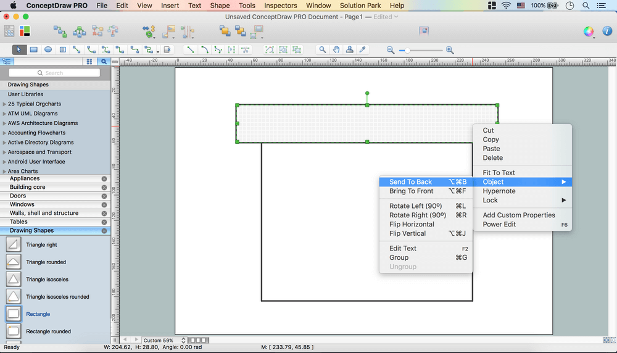Expand the AWS Architecture Diagrams library
Image resolution: width=617 pixels, height=353 pixels.
point(4,123)
